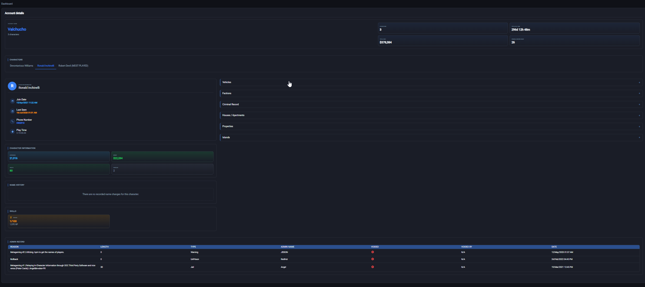This screenshot has height=287, width=645.
Task: Click the Valchucho account name
Action: click(17, 29)
